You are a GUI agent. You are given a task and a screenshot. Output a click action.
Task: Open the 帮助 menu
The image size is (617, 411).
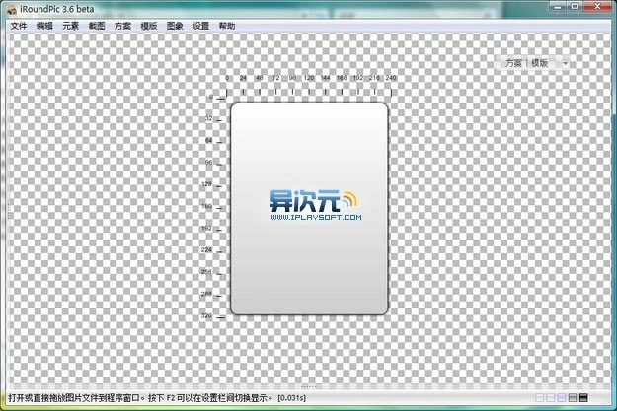[227, 26]
